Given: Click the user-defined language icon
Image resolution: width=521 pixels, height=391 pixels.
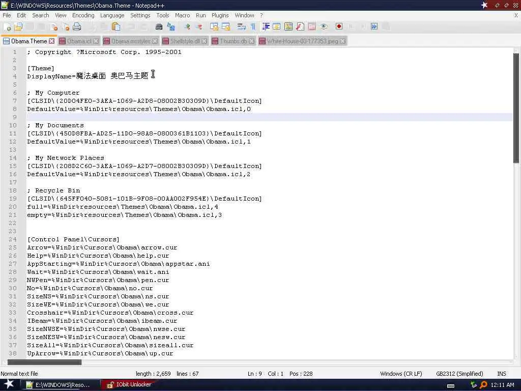Looking at the screenshot, I should click(x=277, y=26).
